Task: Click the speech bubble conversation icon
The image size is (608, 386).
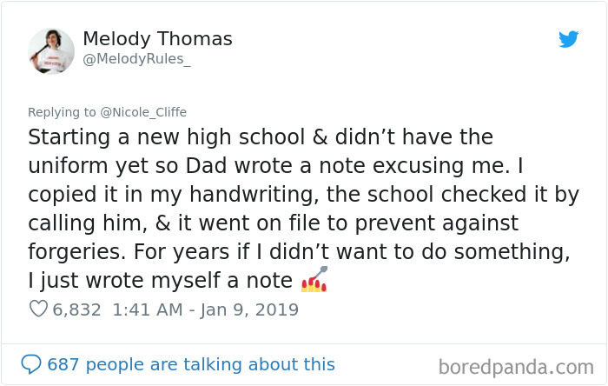Action: point(31,363)
